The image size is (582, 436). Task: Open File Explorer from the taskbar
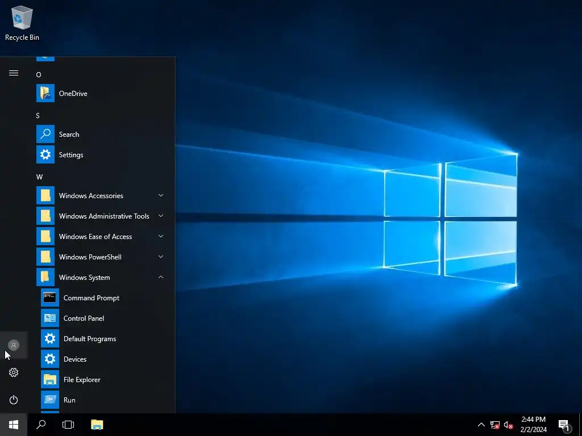(97, 425)
